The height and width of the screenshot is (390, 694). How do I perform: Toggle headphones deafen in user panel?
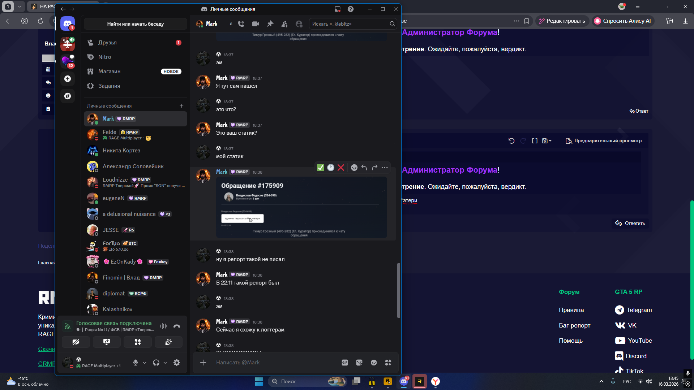[156, 363]
